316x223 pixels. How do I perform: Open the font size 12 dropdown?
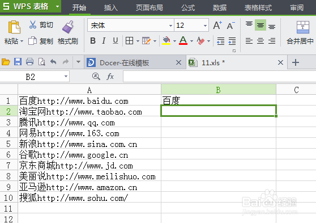coord(205,26)
